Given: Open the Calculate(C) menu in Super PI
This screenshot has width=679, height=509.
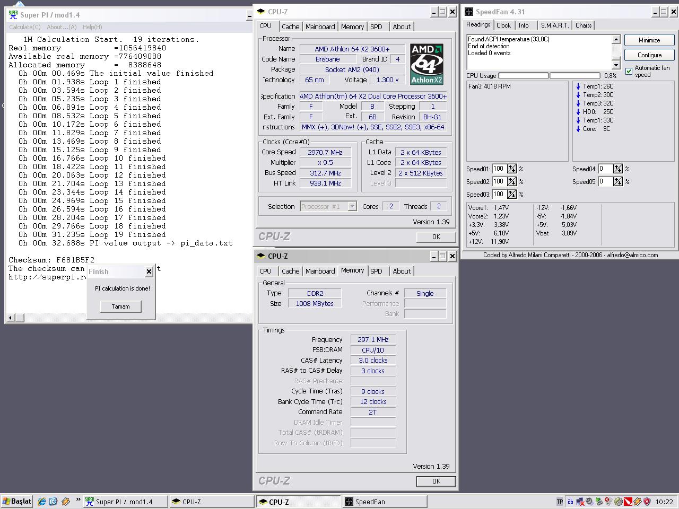Looking at the screenshot, I should pyautogui.click(x=25, y=27).
